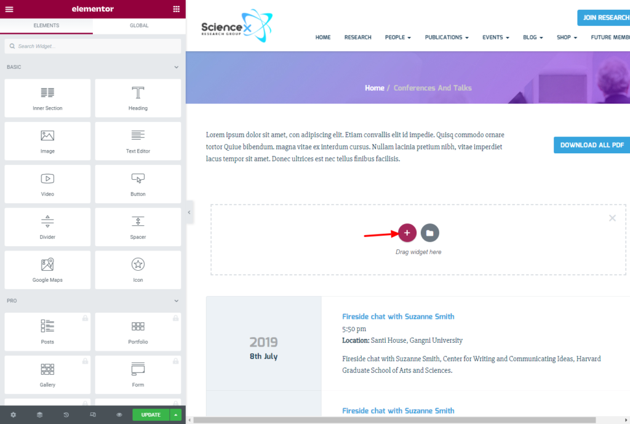
Task: Open the Navigator layers icon
Action: [40, 415]
